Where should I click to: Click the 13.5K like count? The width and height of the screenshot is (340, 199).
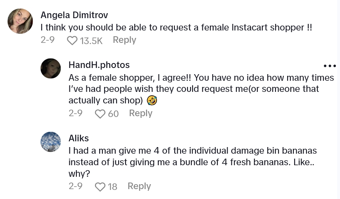[91, 40]
